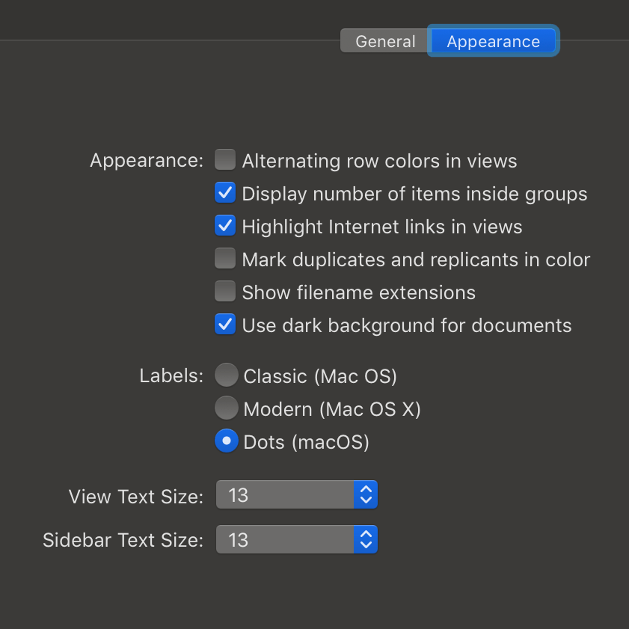
Task: Select Dots (macOS) labels option
Action: click(227, 441)
